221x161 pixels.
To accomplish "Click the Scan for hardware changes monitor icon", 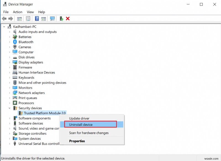I will pyautogui.click(x=52, y=18).
